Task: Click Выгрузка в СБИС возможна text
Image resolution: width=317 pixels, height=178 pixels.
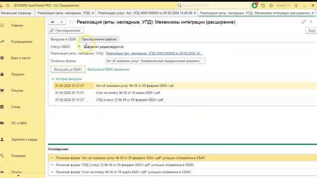Action: pyautogui.click(x=108, y=69)
